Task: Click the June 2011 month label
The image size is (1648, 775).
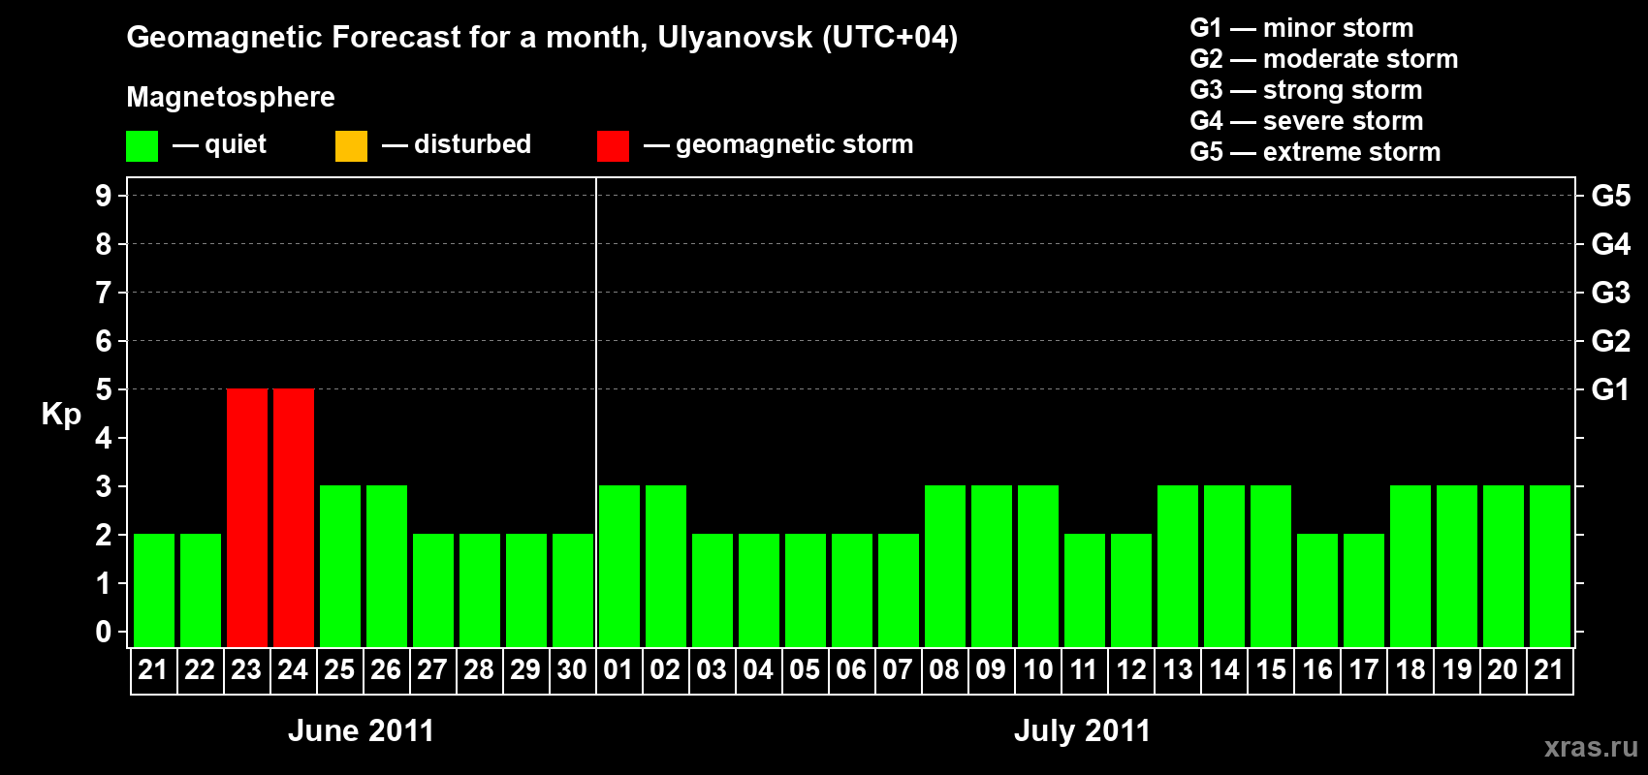Action: (x=362, y=730)
